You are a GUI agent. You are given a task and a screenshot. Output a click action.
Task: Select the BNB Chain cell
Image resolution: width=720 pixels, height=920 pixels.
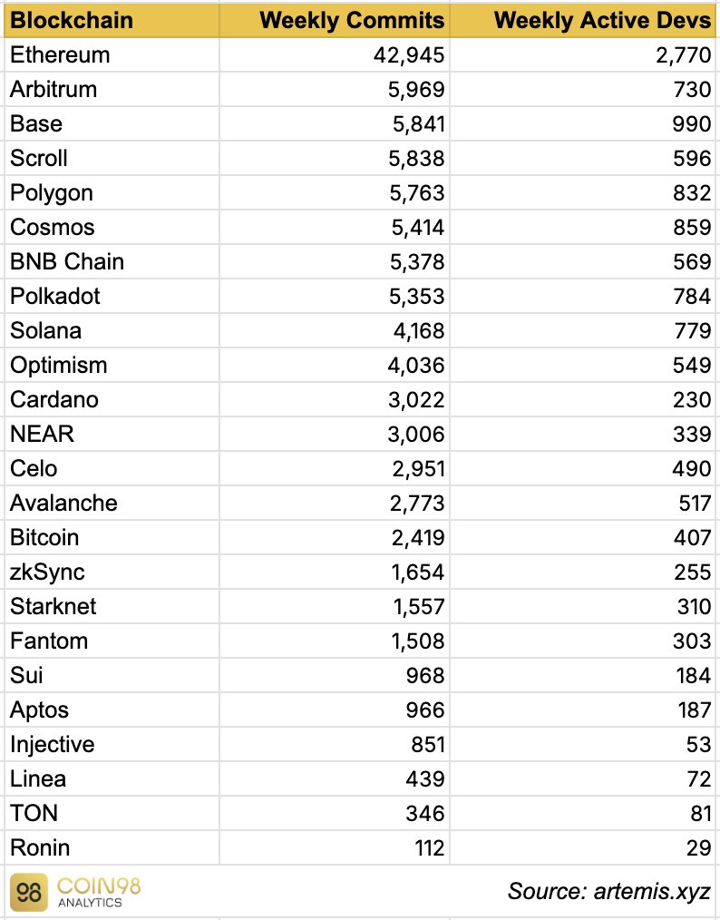(x=67, y=261)
